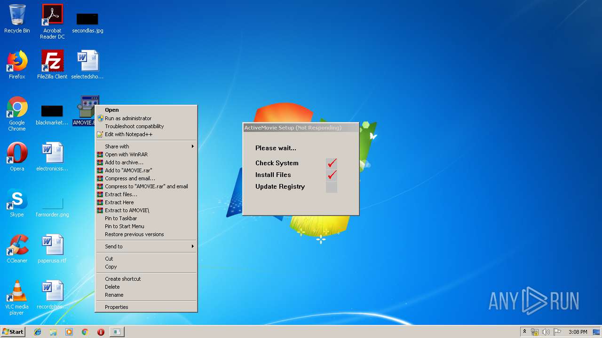This screenshot has width=602, height=338.
Task: Open the Recycle Bin desktop icon
Action: tap(17, 19)
